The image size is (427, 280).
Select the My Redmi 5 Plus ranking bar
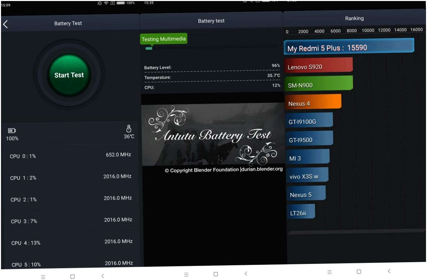pos(349,46)
